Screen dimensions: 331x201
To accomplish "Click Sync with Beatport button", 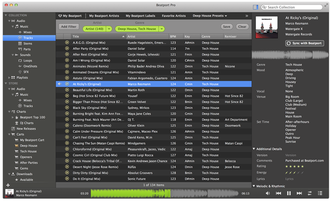I will (x=305, y=43).
